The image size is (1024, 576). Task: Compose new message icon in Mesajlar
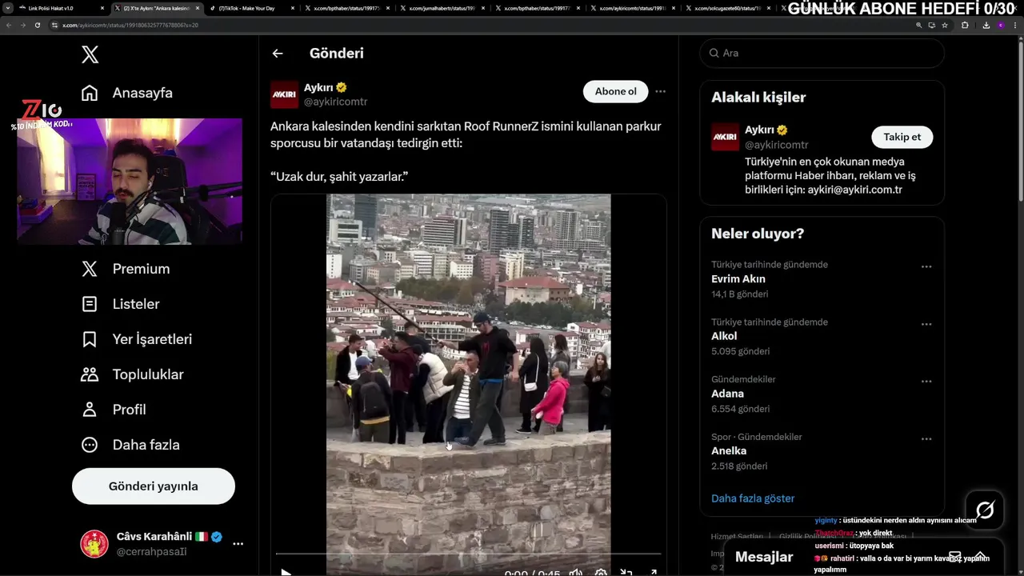tap(954, 556)
